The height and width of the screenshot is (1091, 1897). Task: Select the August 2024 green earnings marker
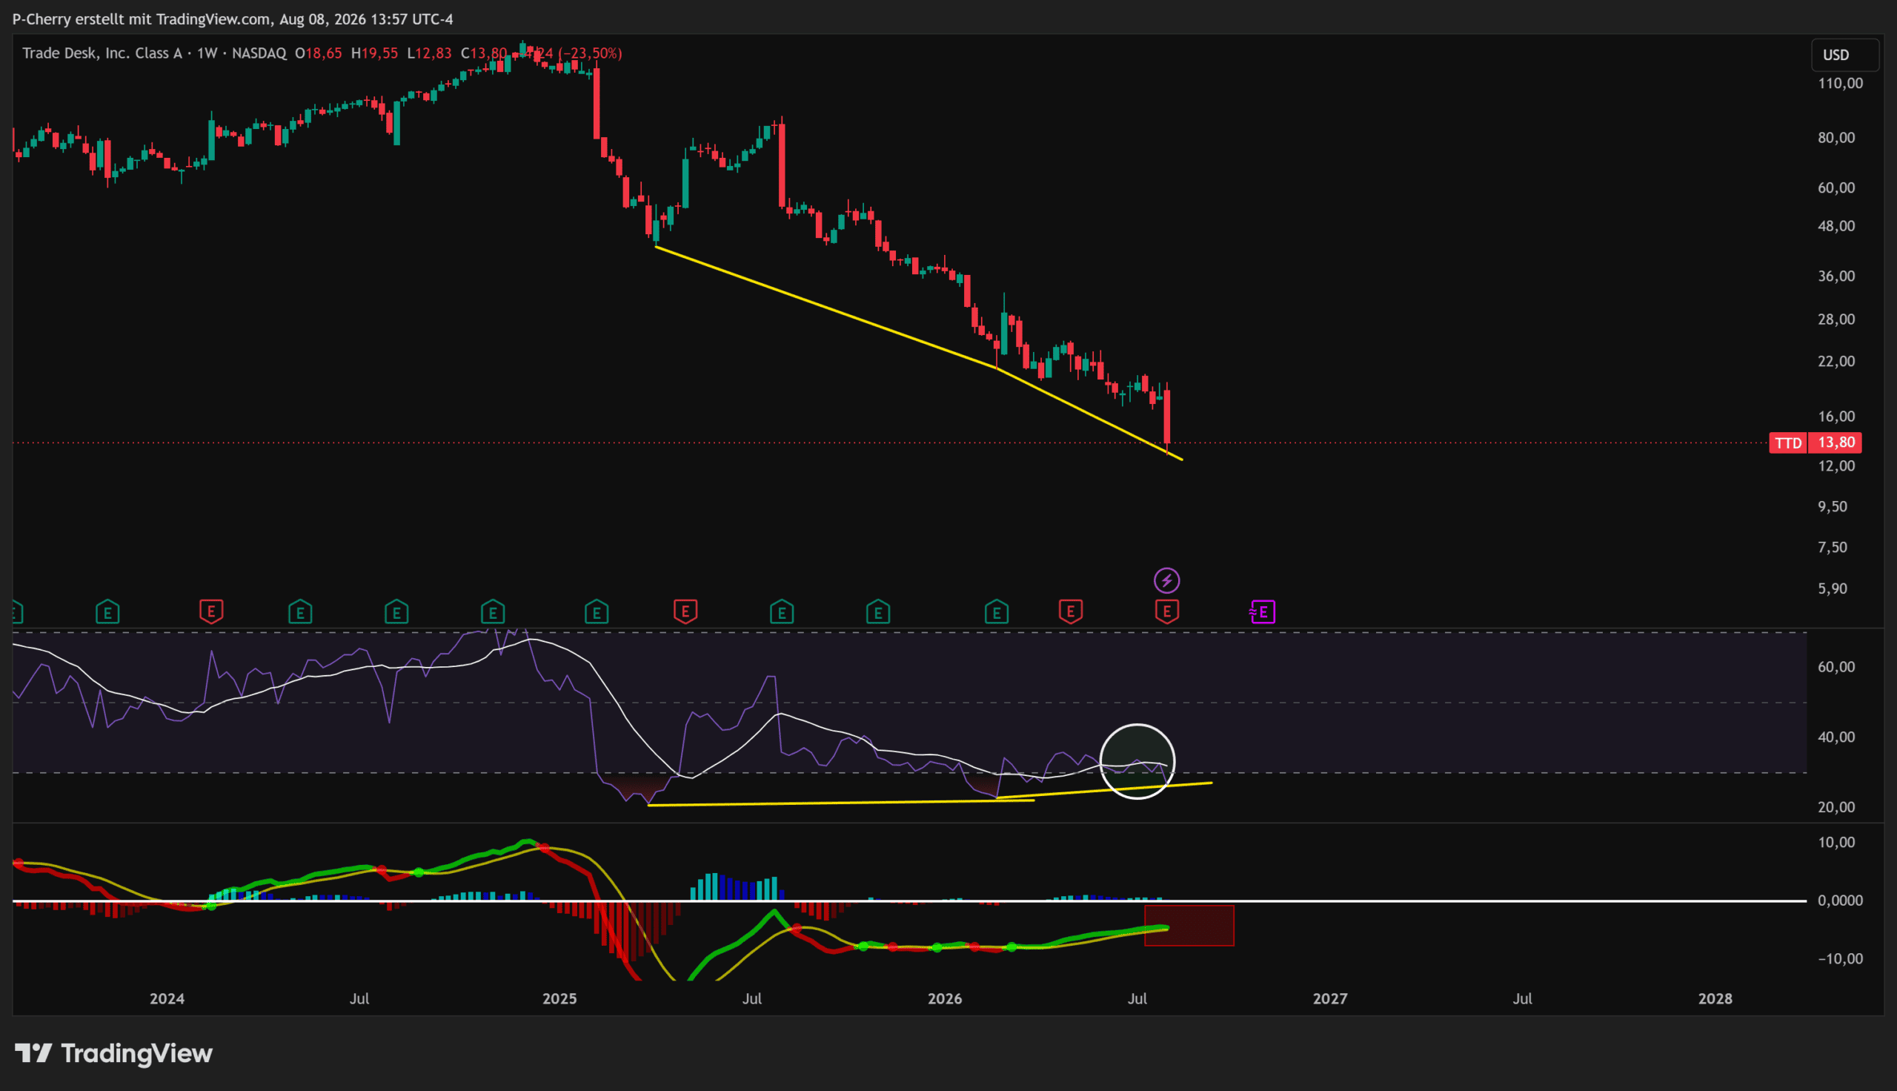pyautogui.click(x=396, y=612)
